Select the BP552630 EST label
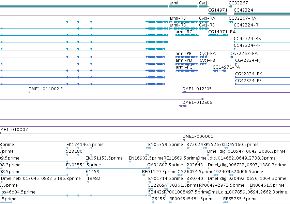The width and height of the screenshot is (290, 204). [x=214, y=145]
